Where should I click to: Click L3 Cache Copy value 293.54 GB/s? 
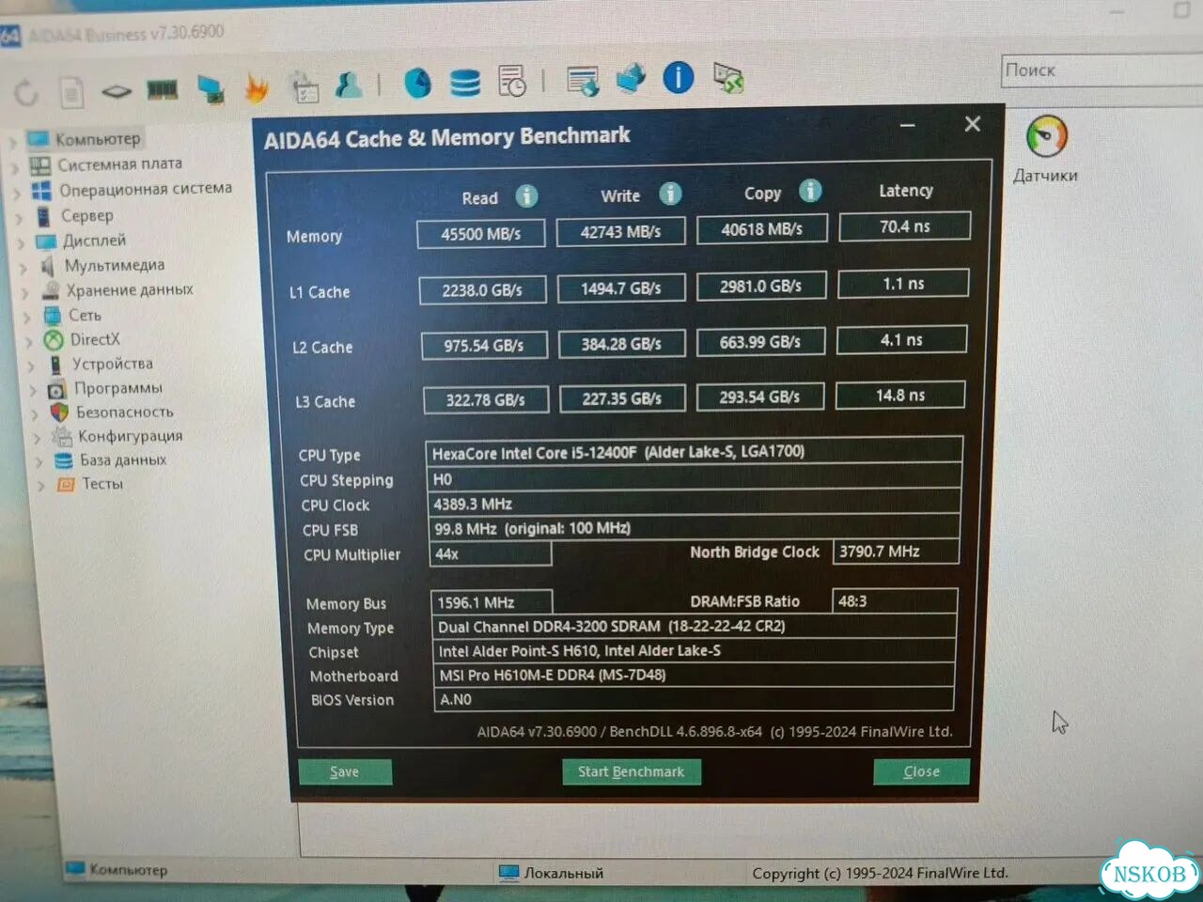coord(760,397)
